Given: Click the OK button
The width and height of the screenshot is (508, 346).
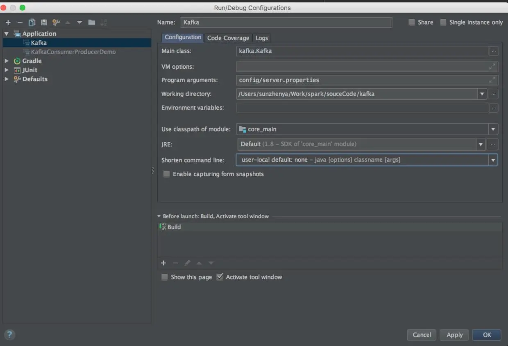Looking at the screenshot, I should [x=487, y=335].
